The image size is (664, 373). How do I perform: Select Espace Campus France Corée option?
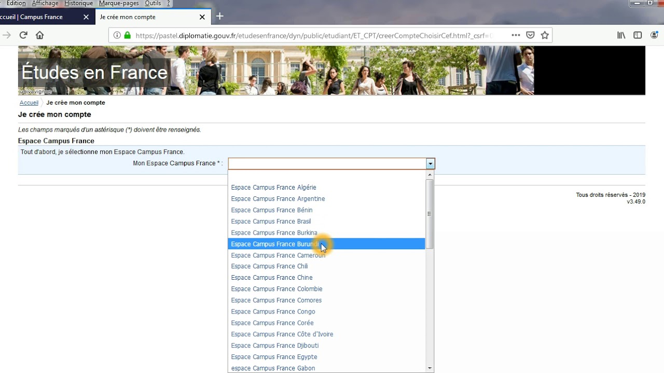pos(326,323)
